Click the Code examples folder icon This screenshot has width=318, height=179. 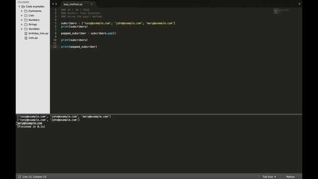click(x=23, y=6)
